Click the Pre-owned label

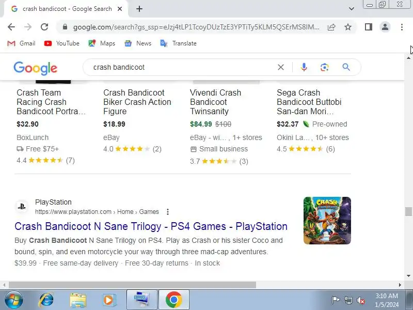pyautogui.click(x=329, y=124)
